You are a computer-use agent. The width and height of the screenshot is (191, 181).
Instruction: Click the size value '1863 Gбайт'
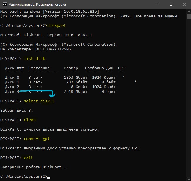point(76,78)
